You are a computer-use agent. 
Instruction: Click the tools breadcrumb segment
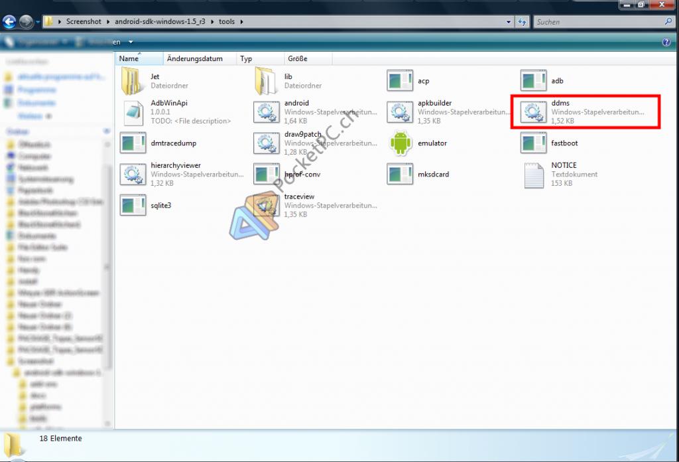(x=227, y=22)
